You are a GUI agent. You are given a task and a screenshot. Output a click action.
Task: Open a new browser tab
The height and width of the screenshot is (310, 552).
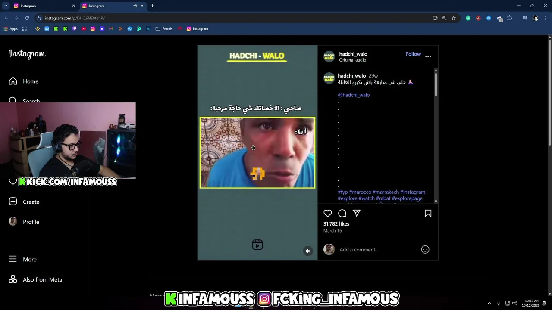(152, 6)
